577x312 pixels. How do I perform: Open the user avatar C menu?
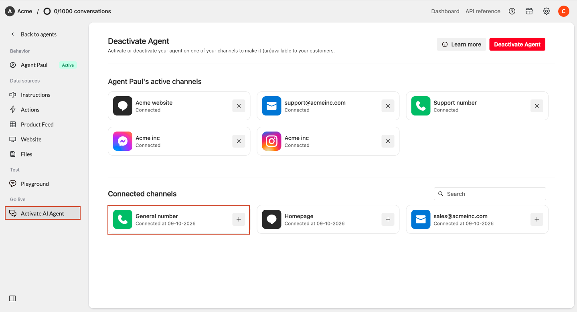(x=564, y=11)
